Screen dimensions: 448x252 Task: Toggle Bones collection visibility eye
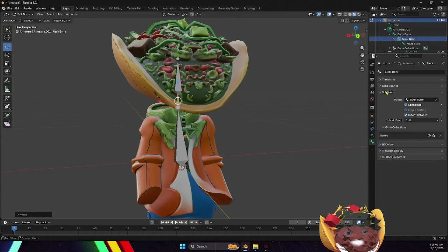click(429, 135)
